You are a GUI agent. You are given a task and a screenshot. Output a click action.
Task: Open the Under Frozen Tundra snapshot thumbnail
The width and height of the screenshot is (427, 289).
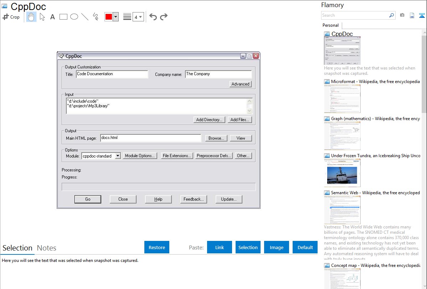point(342,173)
